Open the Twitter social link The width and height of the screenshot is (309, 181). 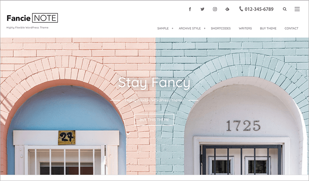point(202,9)
